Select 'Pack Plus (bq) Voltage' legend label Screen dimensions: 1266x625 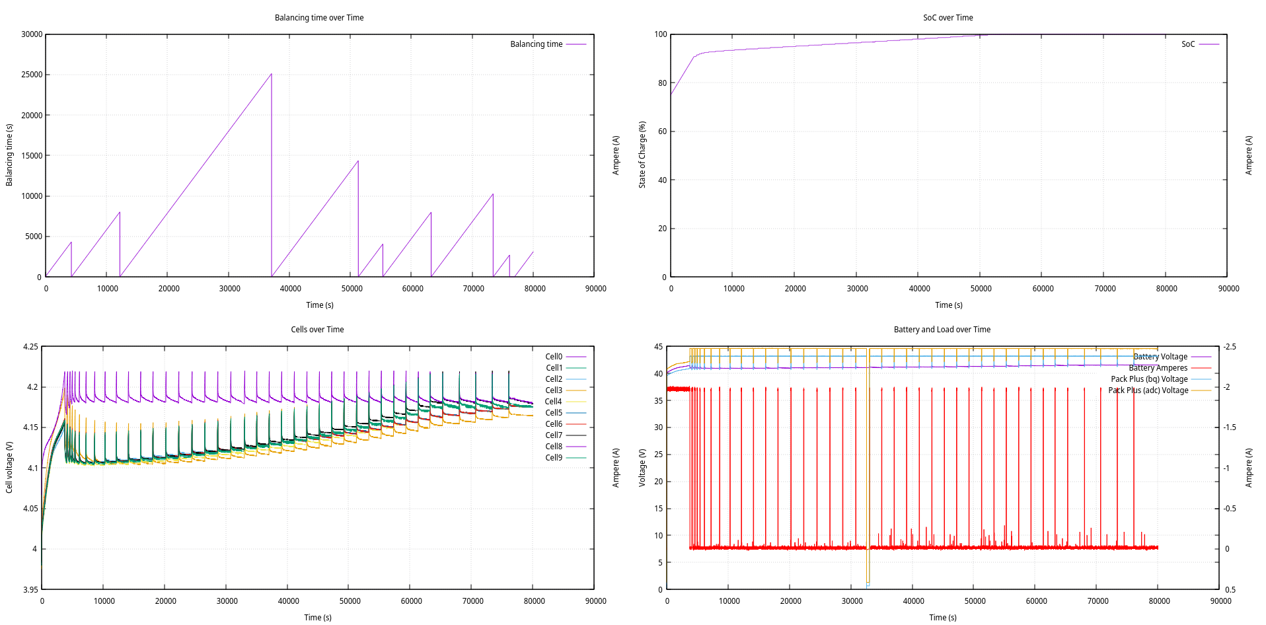coord(1149,379)
